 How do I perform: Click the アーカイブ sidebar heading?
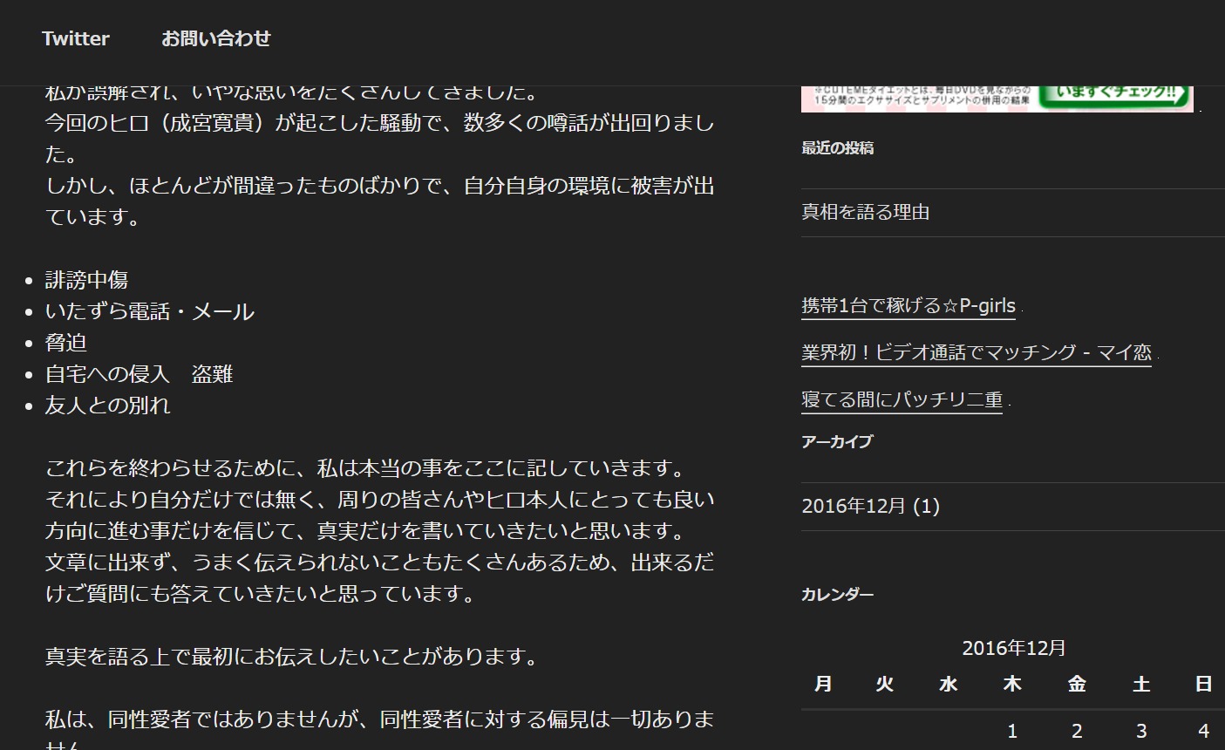click(836, 441)
